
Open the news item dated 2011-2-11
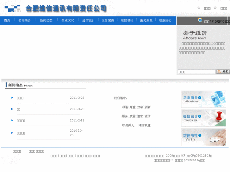[21, 121]
